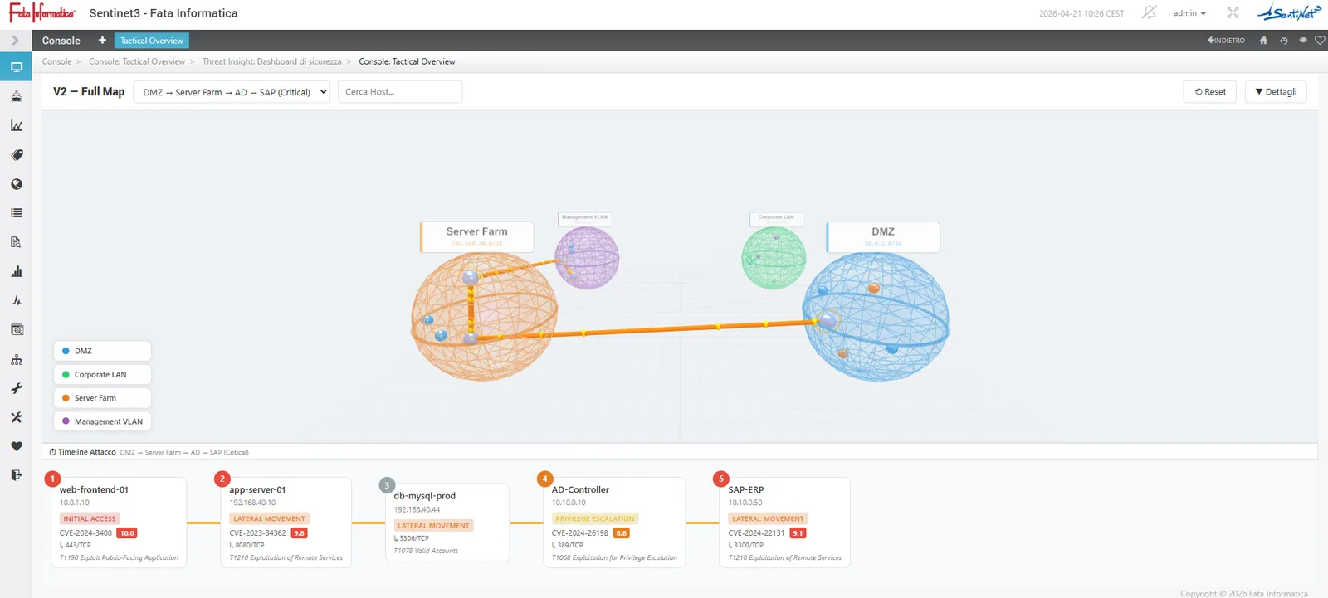
Task: Toggle the Corporate LAN legend entry
Action: point(103,374)
